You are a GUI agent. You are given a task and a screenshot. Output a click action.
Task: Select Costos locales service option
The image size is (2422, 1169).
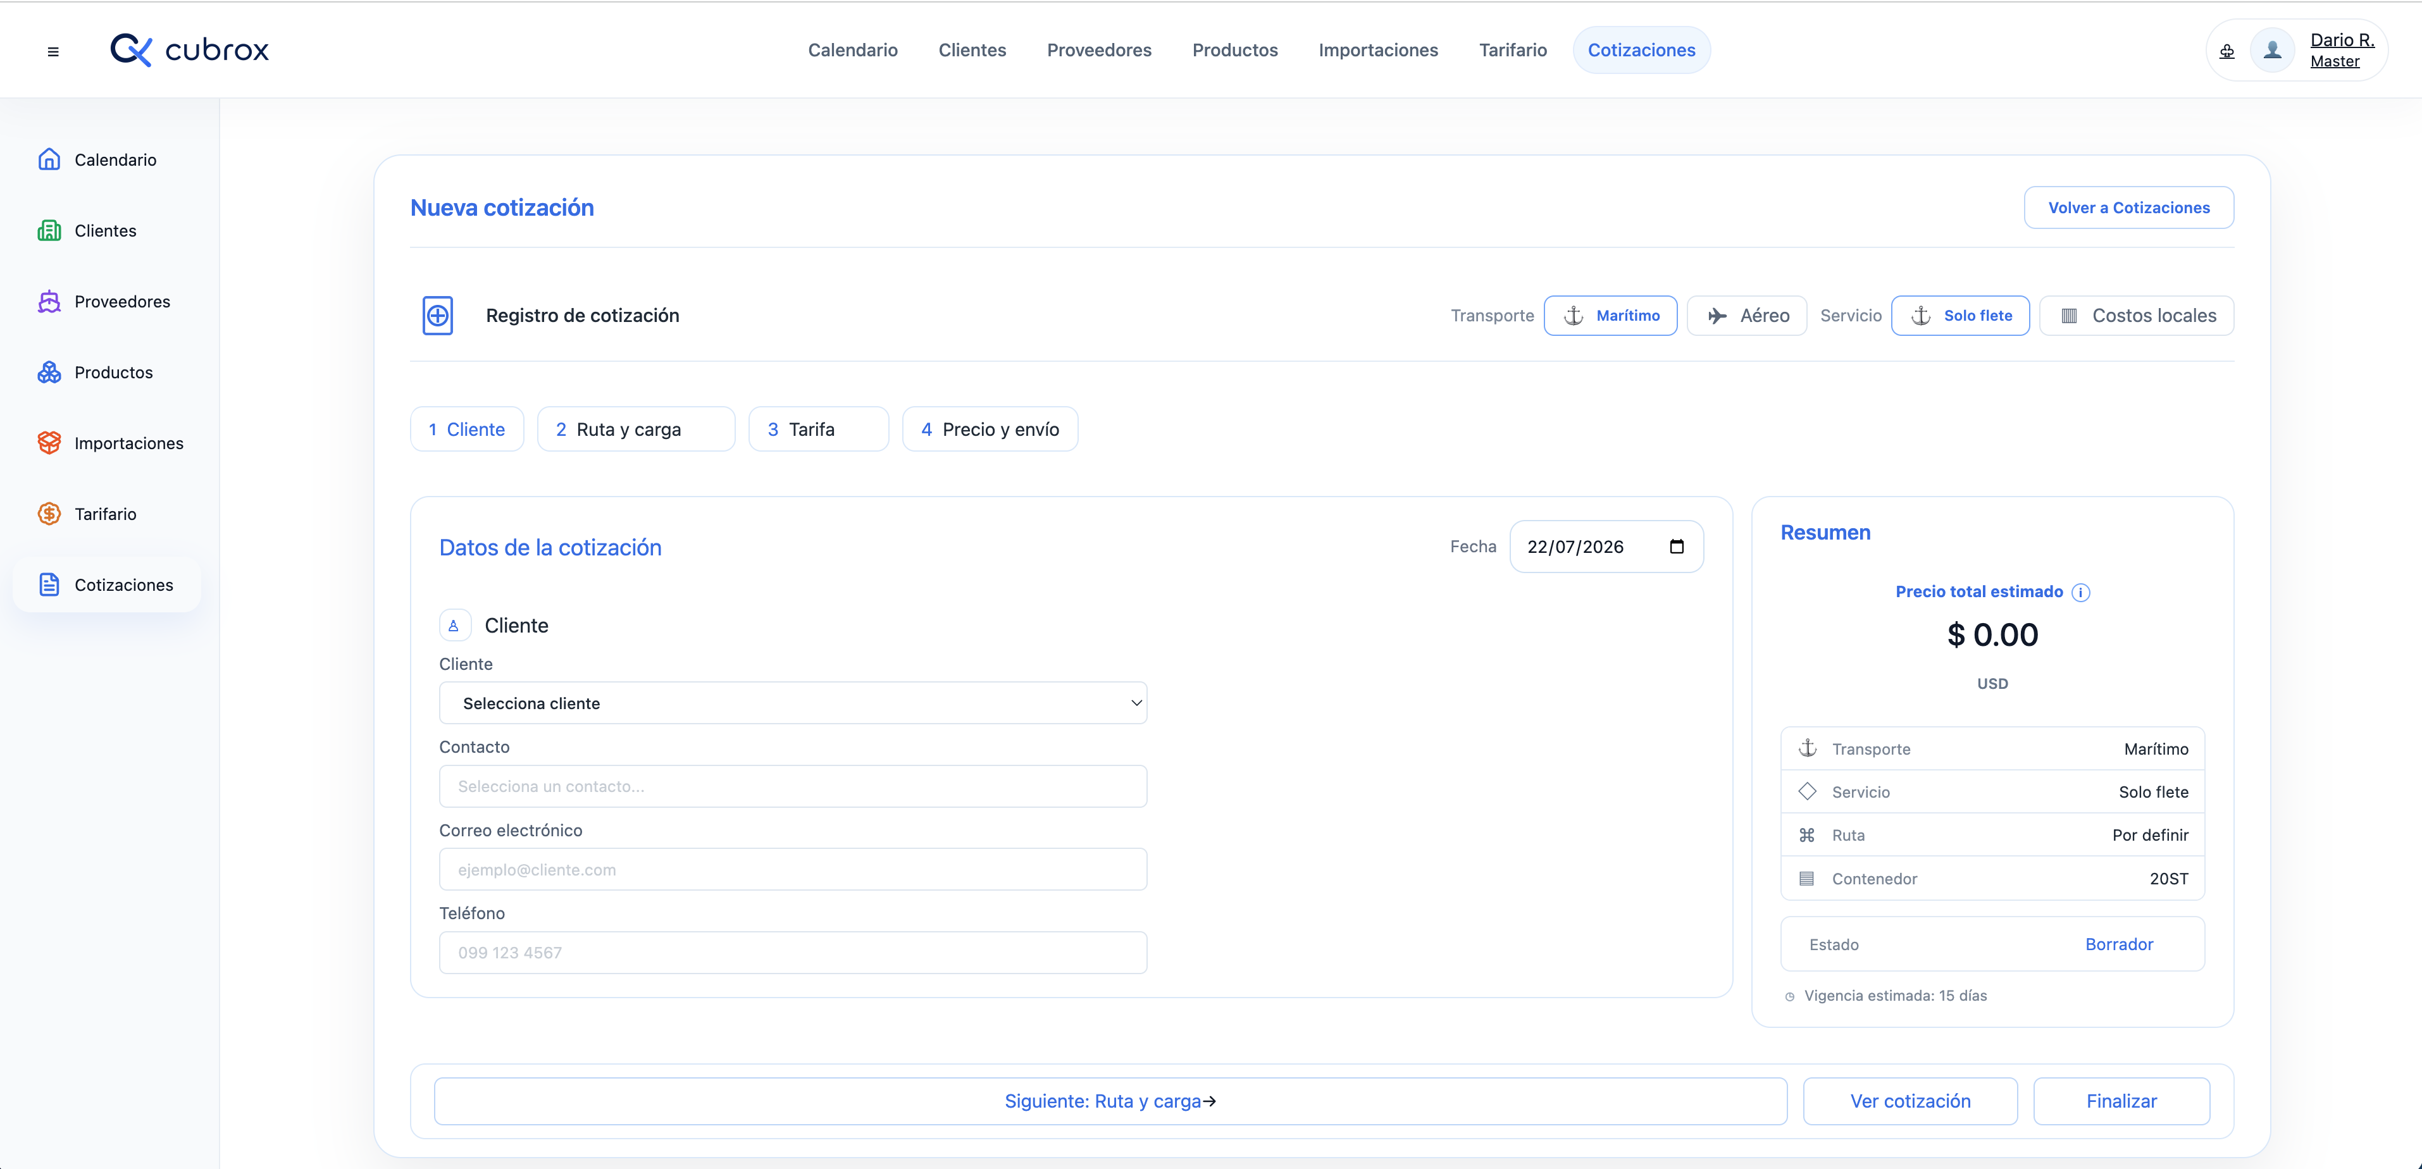[x=2136, y=315]
